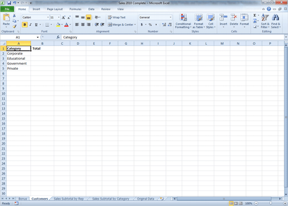
Task: Toggle Center text alignment
Action: (x=83, y=24)
